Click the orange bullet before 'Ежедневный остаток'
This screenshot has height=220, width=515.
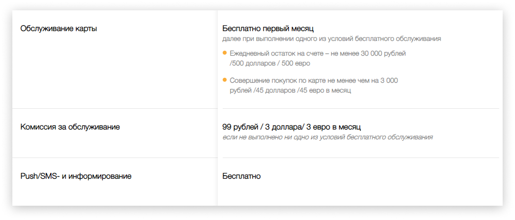(x=225, y=53)
